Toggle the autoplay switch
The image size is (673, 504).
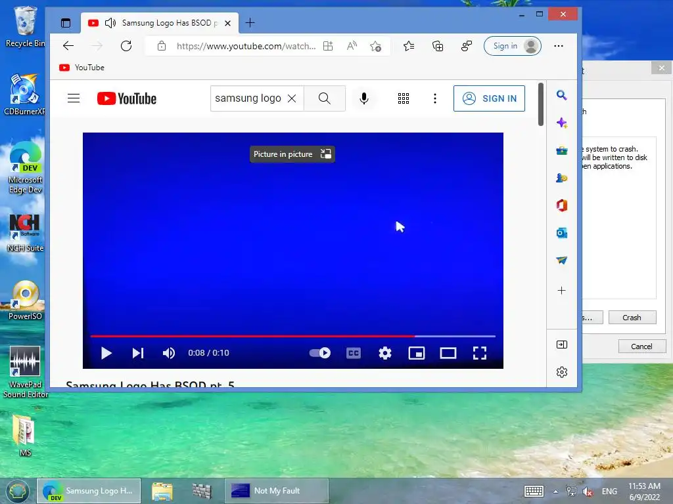320,352
